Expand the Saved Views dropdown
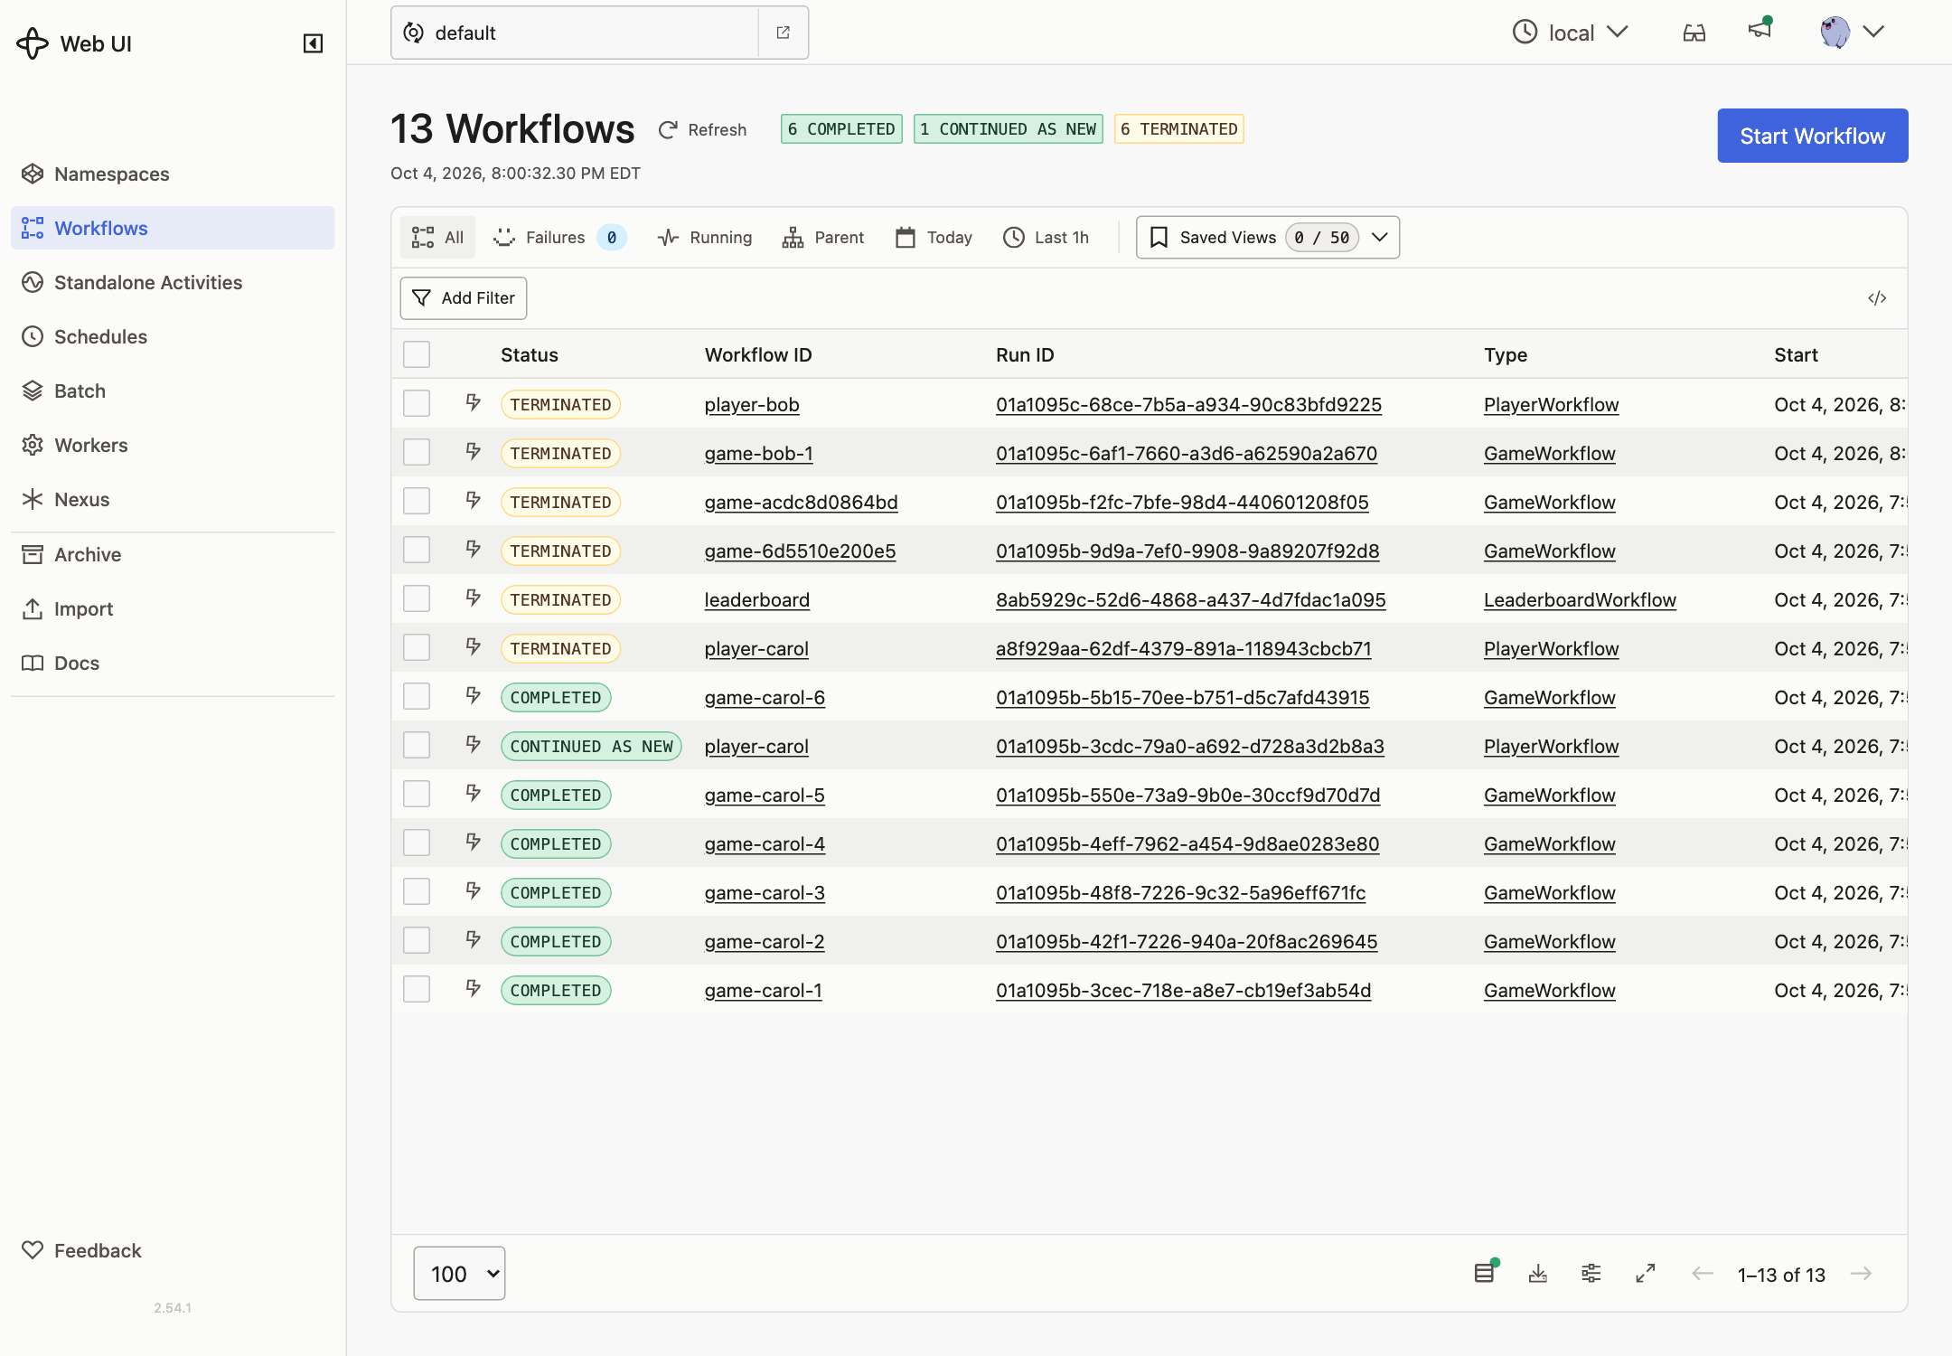 1268,238
